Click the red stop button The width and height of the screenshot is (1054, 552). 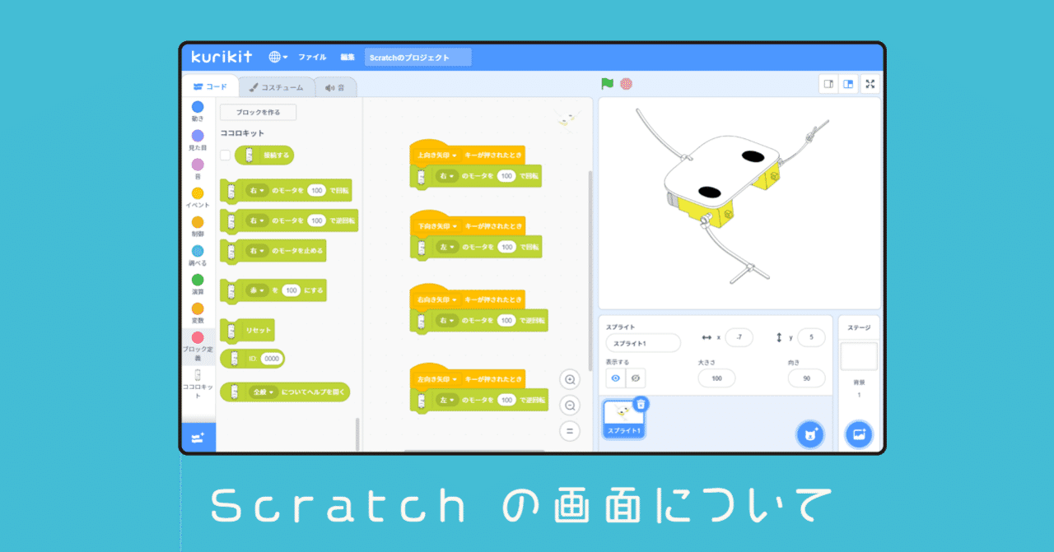pyautogui.click(x=626, y=84)
